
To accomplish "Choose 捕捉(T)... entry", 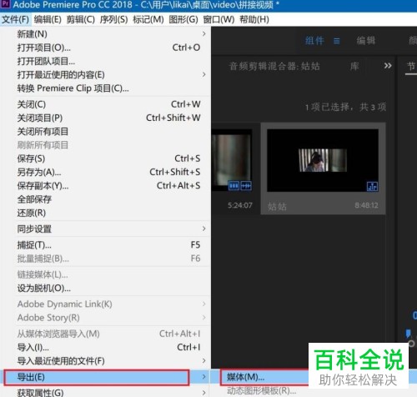I will click(x=105, y=245).
